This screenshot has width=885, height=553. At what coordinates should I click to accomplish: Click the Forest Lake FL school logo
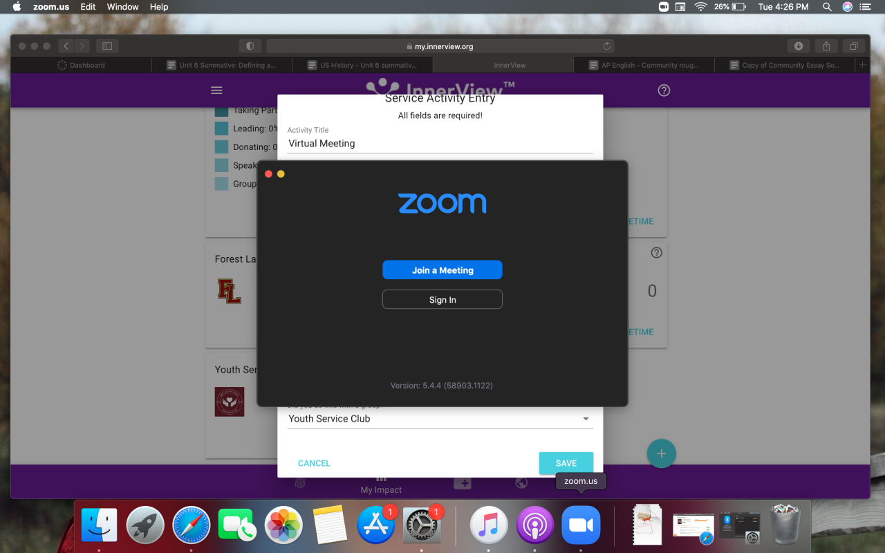tap(230, 291)
